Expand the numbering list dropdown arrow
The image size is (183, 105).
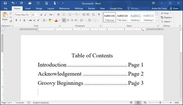pyautogui.click(x=73, y=15)
